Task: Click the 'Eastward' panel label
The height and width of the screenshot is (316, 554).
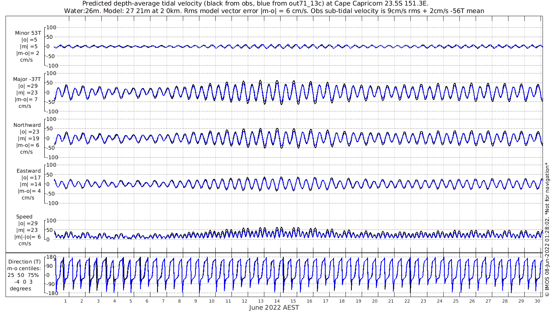Action: point(28,171)
